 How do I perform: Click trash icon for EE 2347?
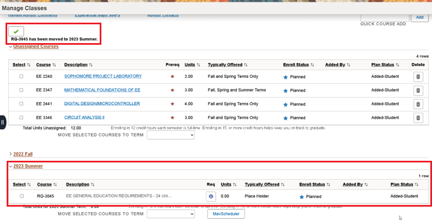(418, 90)
